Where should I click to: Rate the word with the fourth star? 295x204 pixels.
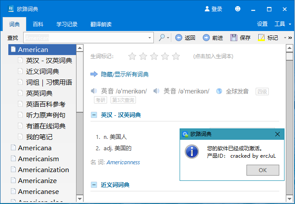click(x=165, y=56)
